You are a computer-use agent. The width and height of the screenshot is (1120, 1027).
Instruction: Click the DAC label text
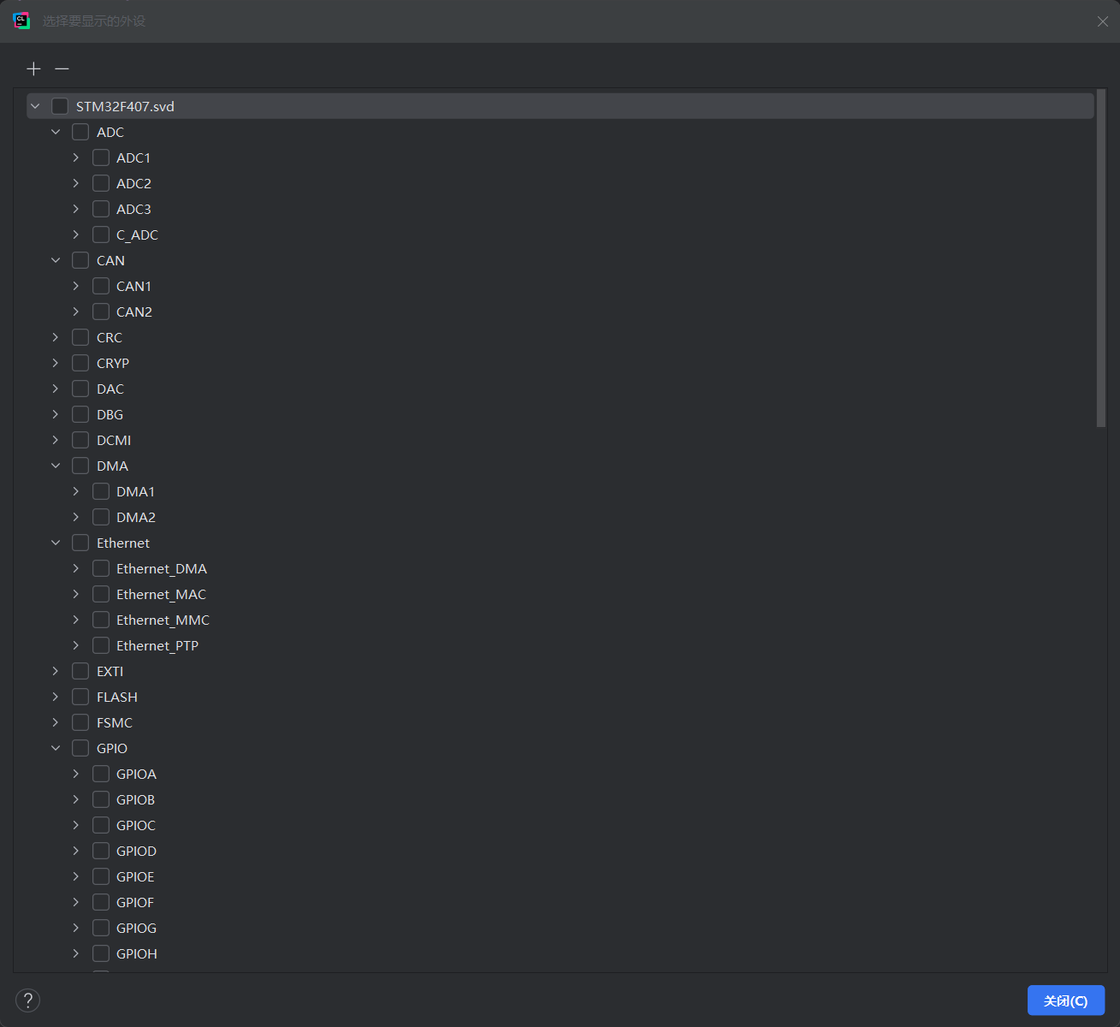click(x=110, y=389)
